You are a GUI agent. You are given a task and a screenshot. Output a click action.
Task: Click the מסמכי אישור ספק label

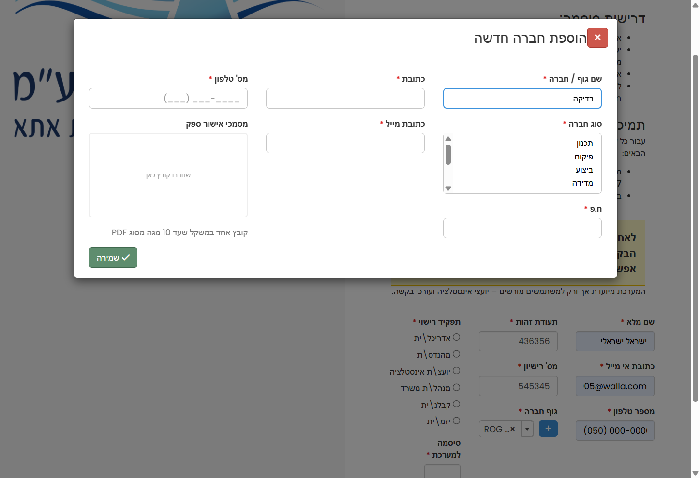pyautogui.click(x=217, y=124)
